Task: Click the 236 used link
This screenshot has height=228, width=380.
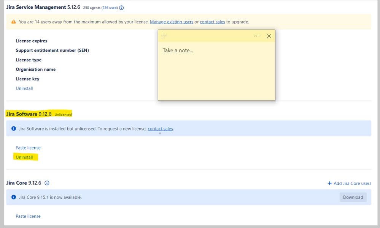Action: coord(109,8)
